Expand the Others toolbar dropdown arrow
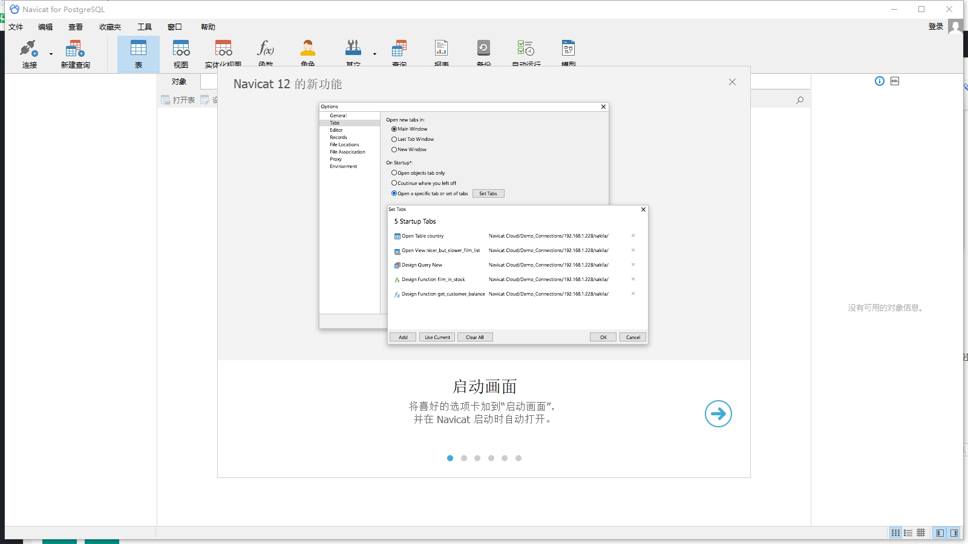 [x=374, y=54]
